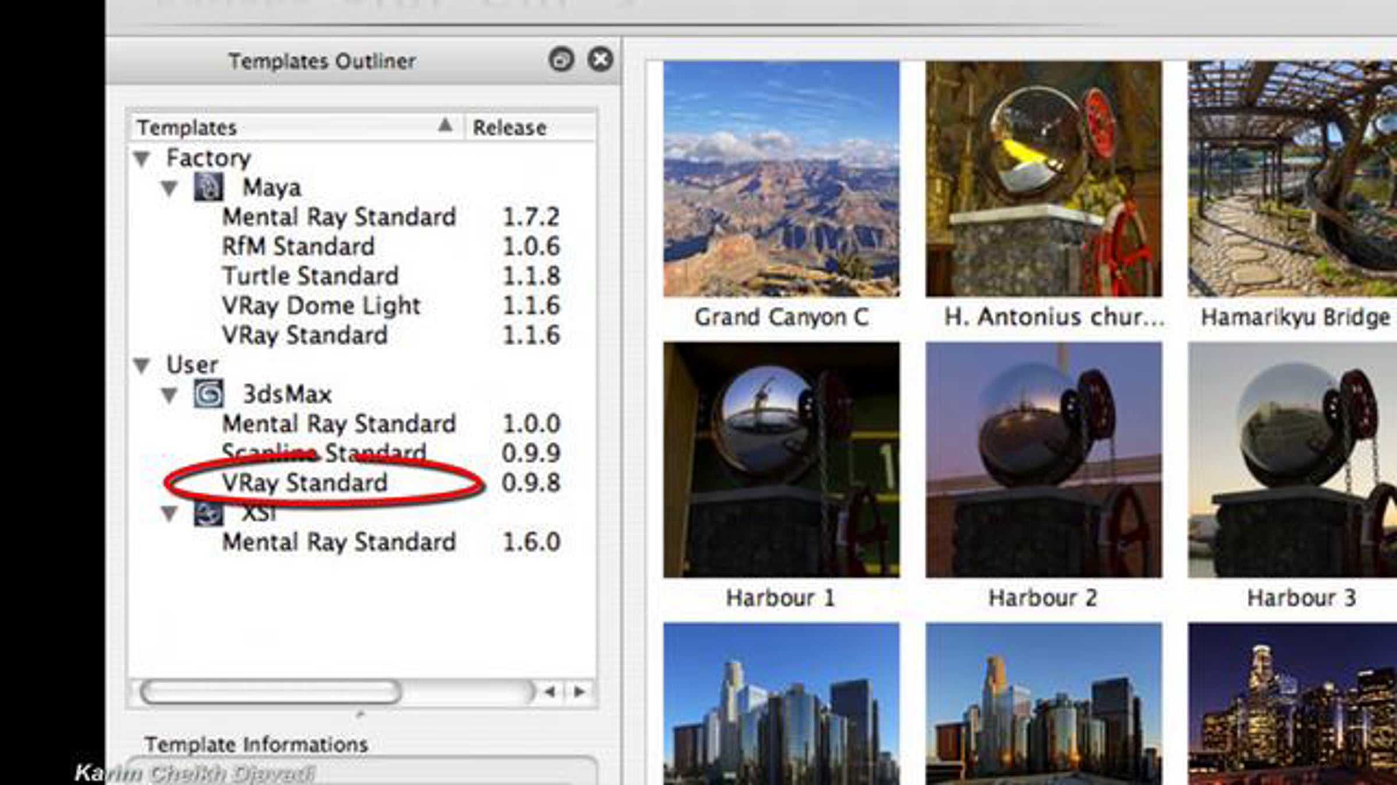
Task: Click release value 0.9.8
Action: click(531, 483)
